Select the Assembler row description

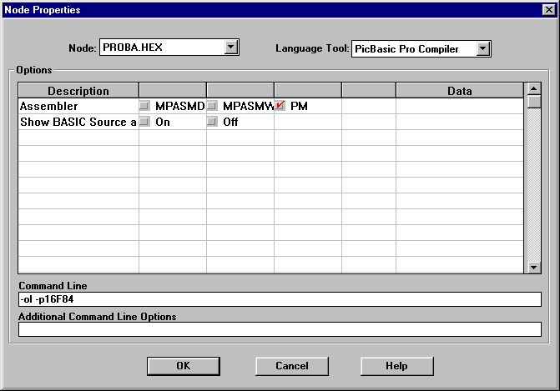(78, 106)
